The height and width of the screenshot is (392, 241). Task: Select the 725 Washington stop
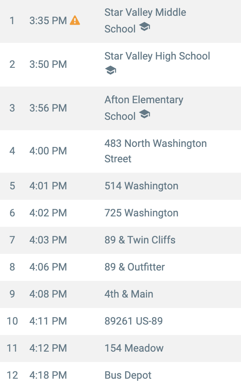coord(141,213)
